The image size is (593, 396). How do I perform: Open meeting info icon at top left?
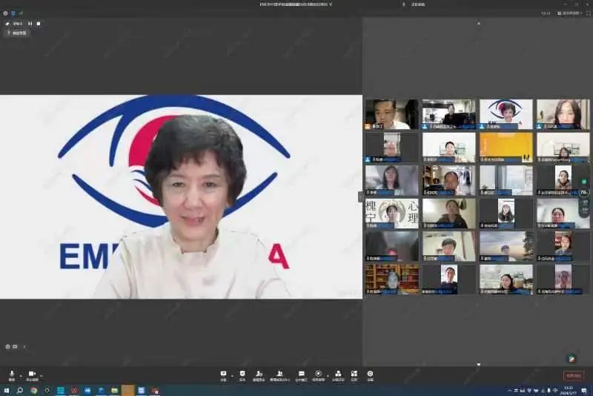point(5,13)
